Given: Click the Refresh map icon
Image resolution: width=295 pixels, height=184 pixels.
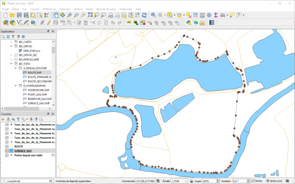Looking at the screenshot, I should pos(144,15).
